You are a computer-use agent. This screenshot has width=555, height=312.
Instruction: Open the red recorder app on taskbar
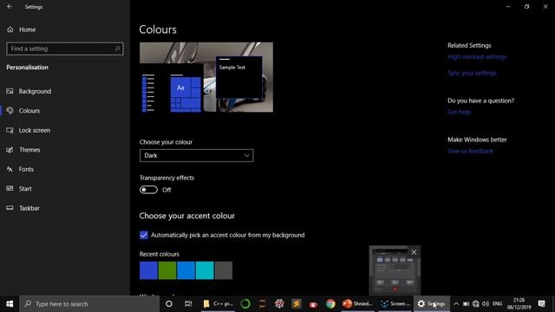(314, 304)
